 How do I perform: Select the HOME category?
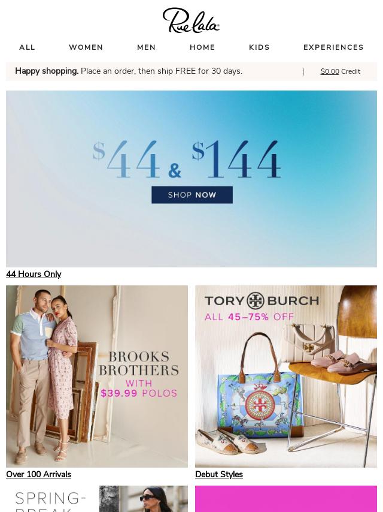202,47
